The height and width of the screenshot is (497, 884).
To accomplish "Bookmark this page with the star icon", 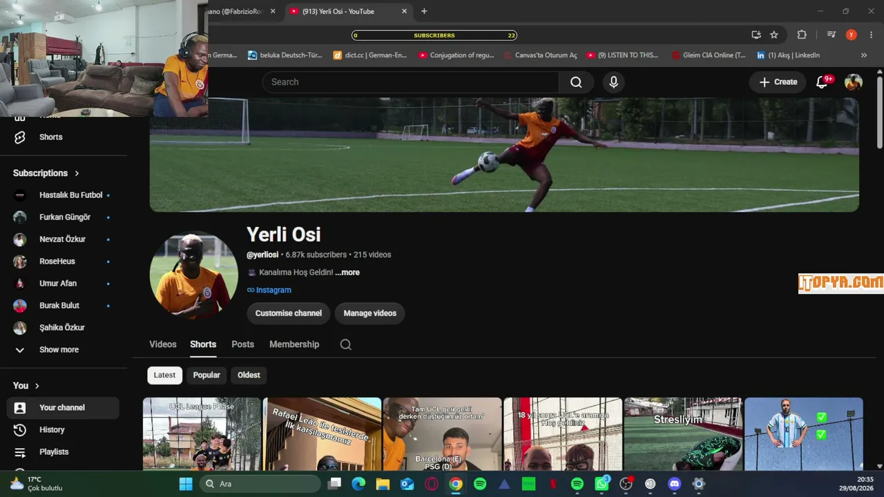I will [774, 35].
